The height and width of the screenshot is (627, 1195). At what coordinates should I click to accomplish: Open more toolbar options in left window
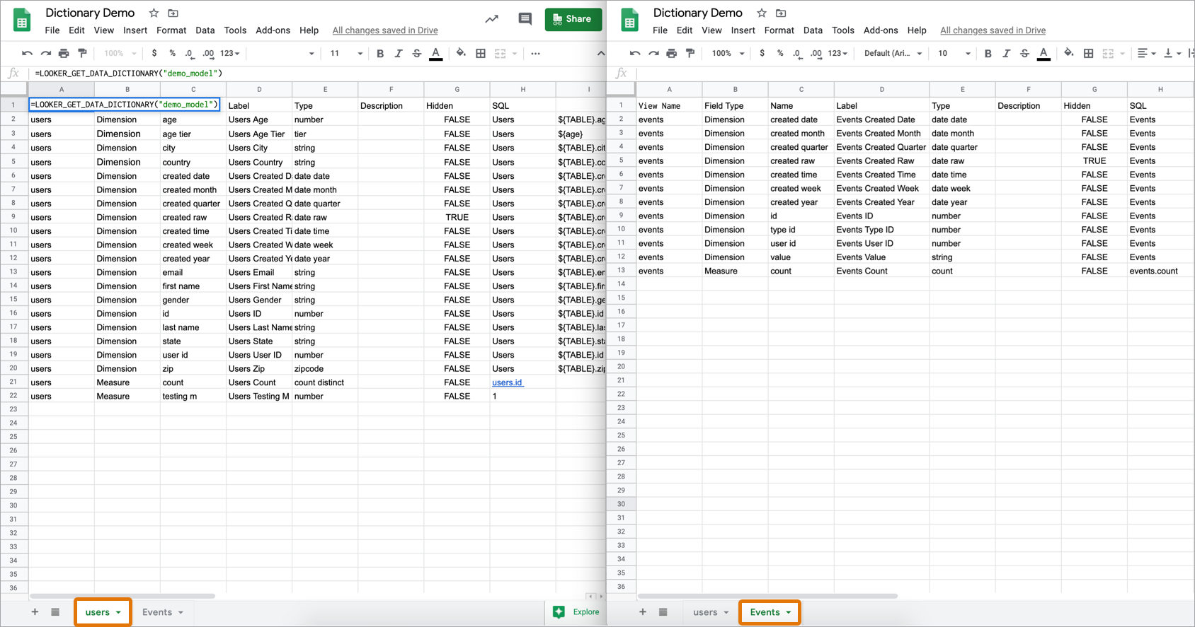(535, 53)
